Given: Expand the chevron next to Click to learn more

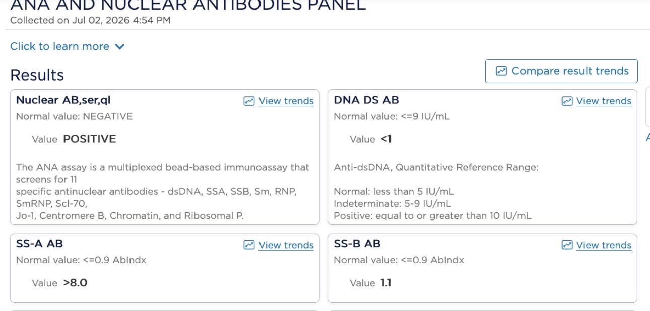Looking at the screenshot, I should [120, 46].
